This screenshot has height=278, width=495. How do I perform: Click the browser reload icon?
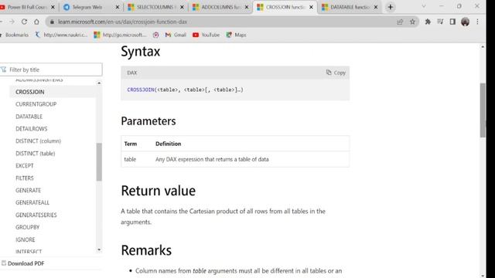[x=24, y=22]
